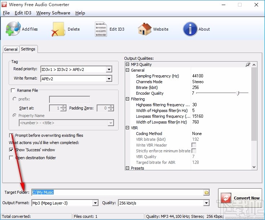Click the Sampling Frequency value 44100
This screenshot has width=265, height=220.
198,76
